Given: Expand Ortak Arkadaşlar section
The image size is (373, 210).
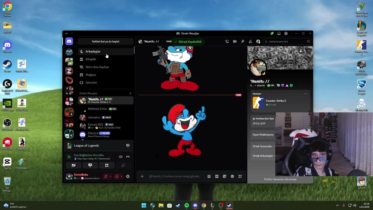Looking at the screenshot, I should (x=263, y=156).
